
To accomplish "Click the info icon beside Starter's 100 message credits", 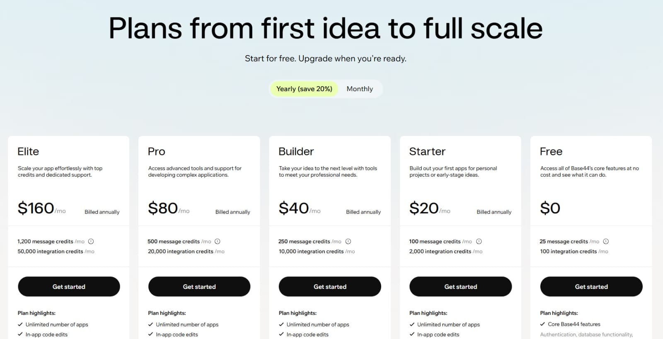I will pos(479,241).
